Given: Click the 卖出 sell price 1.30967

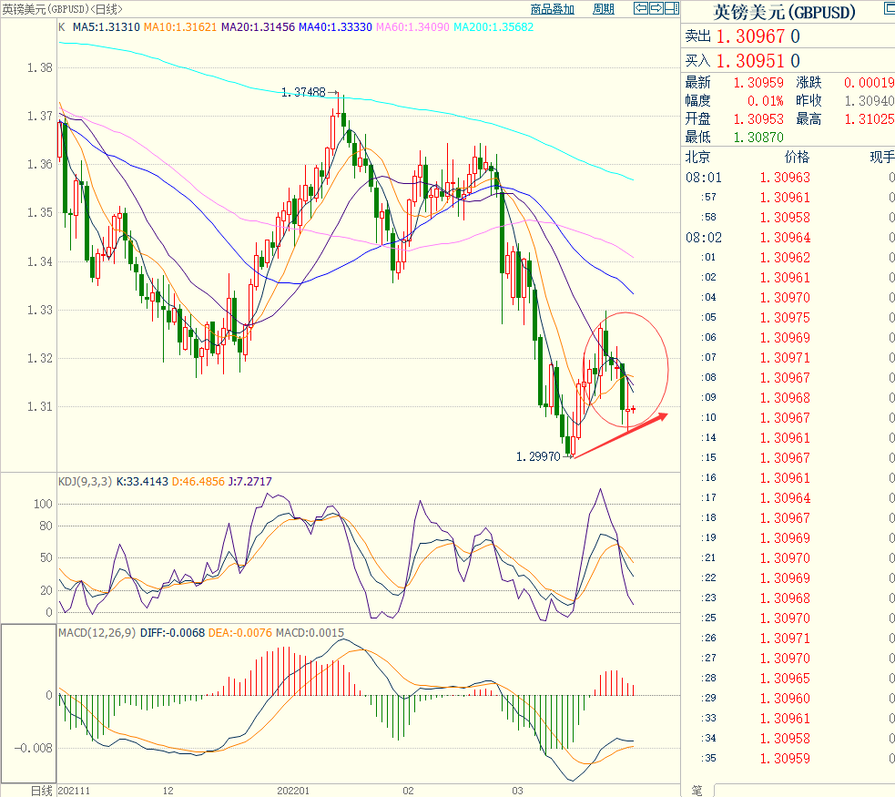Looking at the screenshot, I should 750,36.
